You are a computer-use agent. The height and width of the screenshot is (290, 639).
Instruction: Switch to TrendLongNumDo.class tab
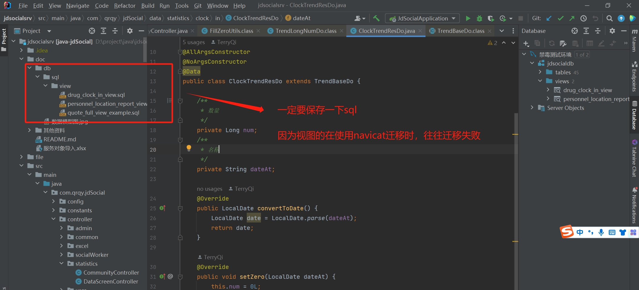coord(306,31)
